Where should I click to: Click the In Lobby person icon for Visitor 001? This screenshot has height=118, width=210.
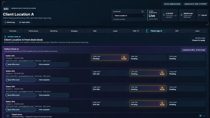point(124,57)
